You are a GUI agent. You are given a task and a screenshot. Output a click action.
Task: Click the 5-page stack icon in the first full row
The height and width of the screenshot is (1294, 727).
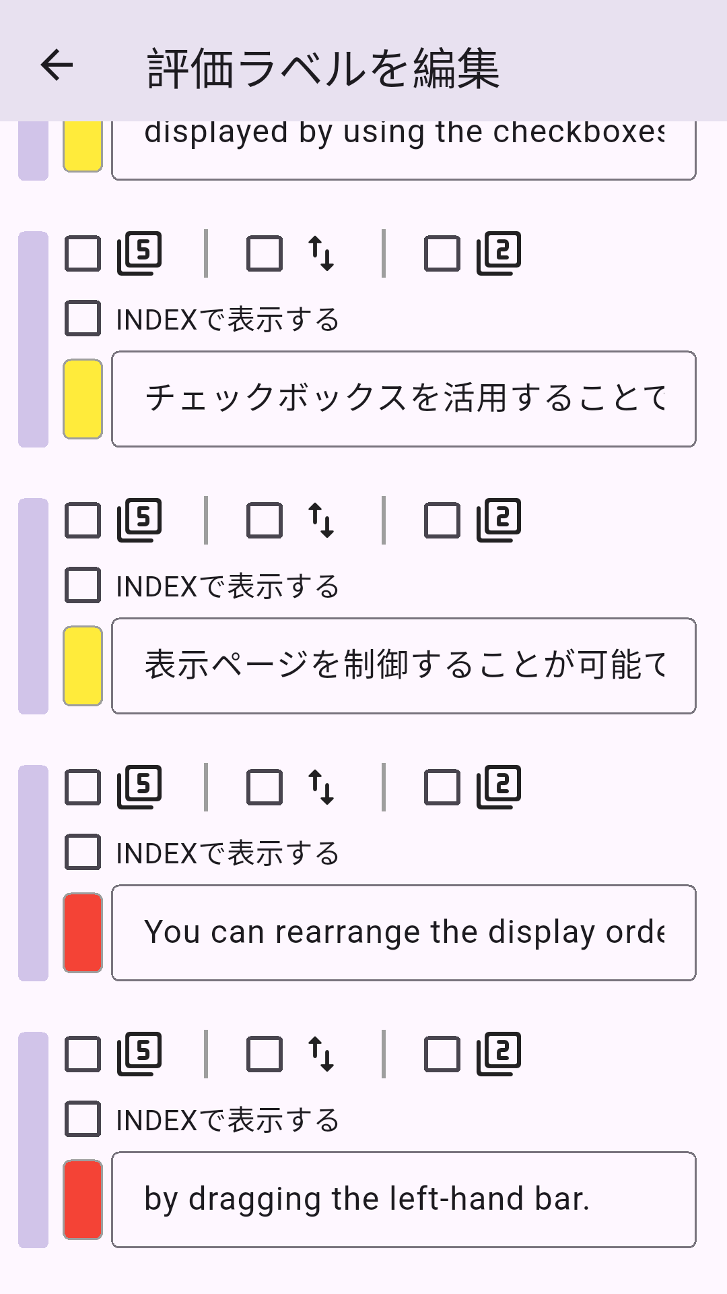[x=139, y=253]
